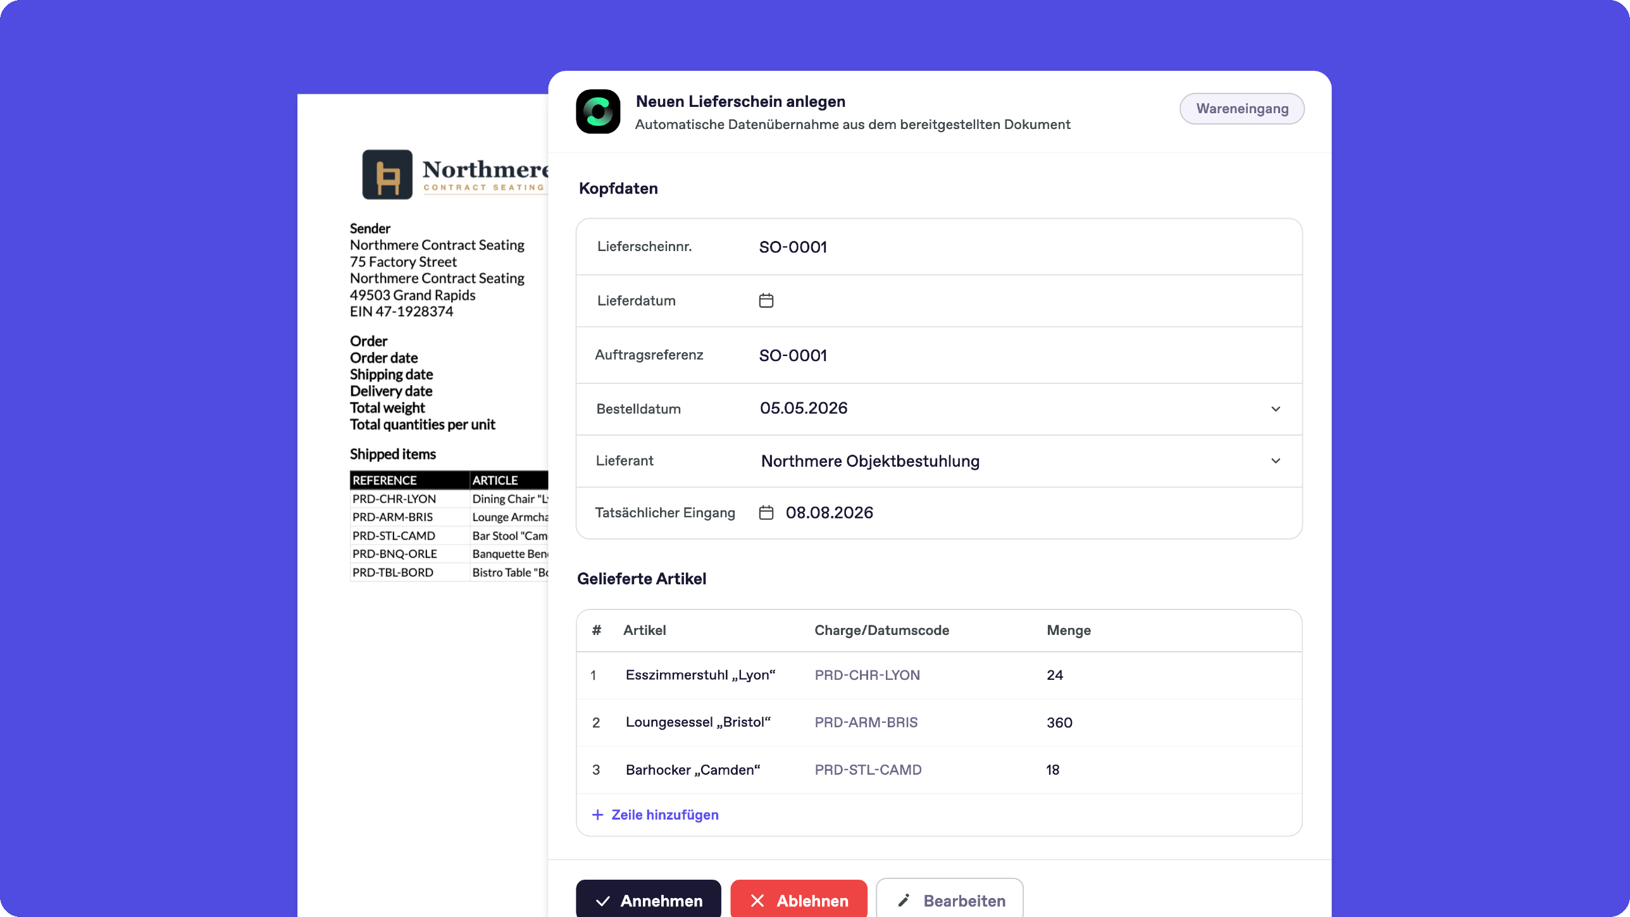1630x917 pixels.
Task: Click the Lieferscheinnr. field with SO-0001
Action: (x=939, y=247)
